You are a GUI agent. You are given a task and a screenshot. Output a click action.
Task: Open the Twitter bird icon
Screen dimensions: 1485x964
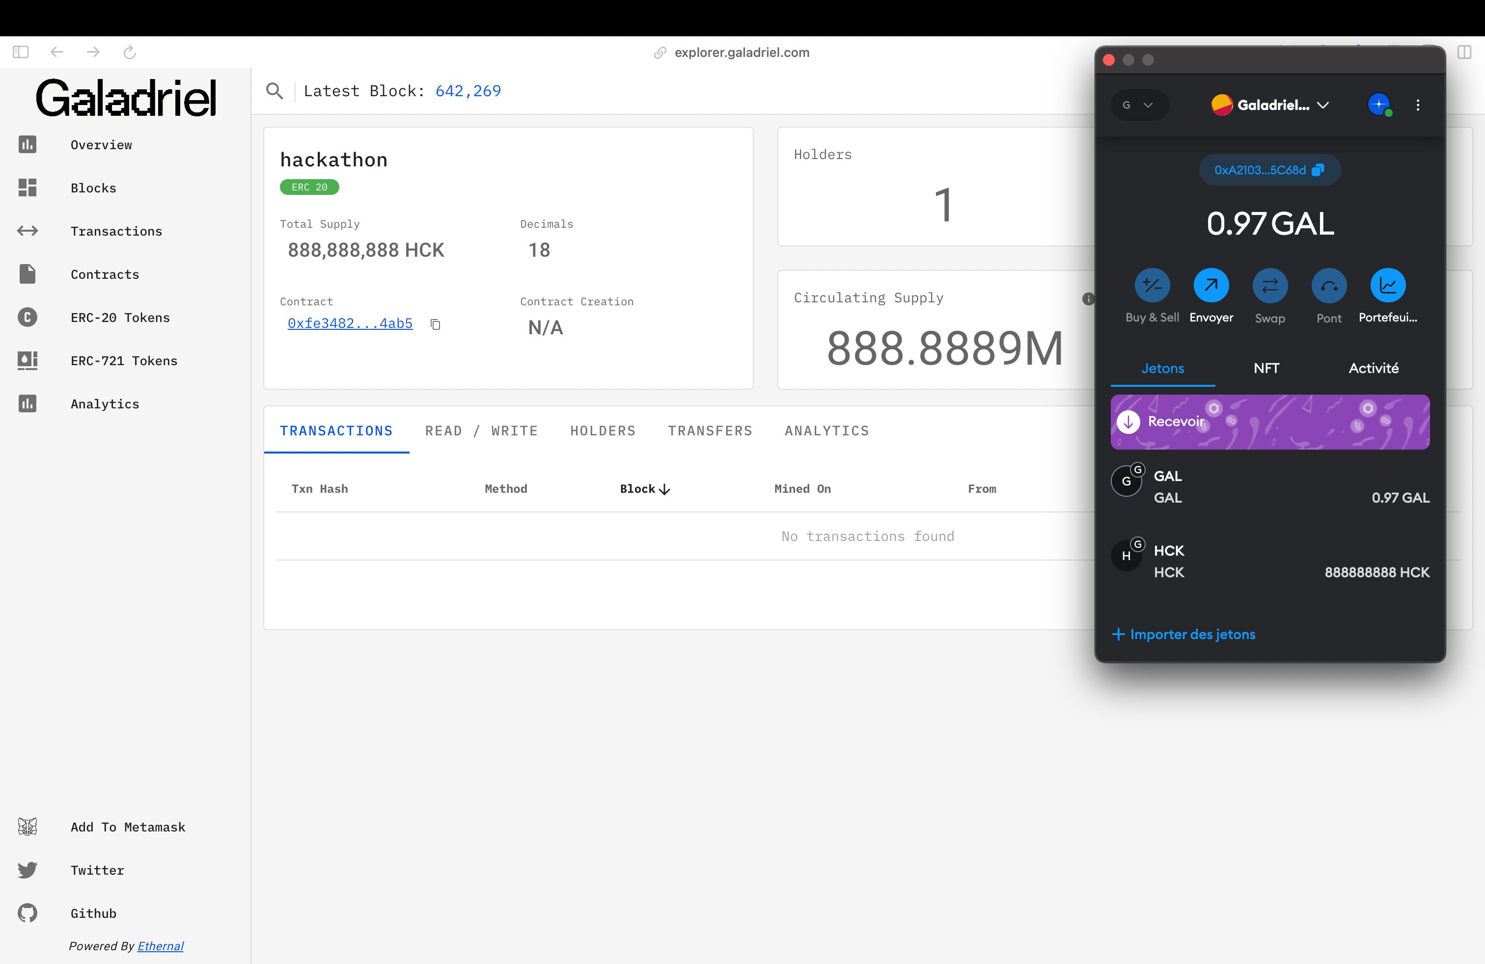(27, 870)
